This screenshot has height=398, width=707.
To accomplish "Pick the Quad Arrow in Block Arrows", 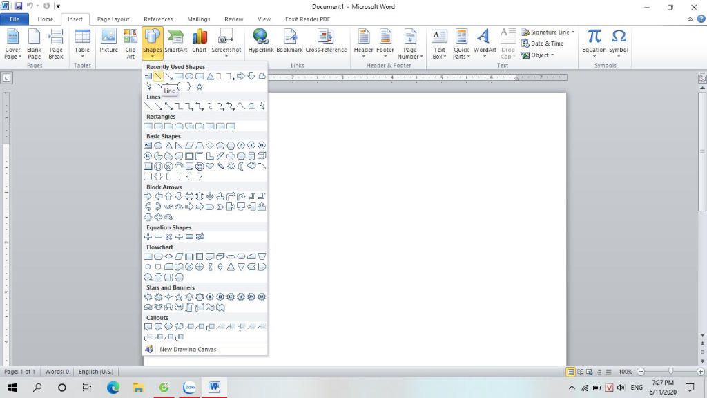I will [x=210, y=196].
